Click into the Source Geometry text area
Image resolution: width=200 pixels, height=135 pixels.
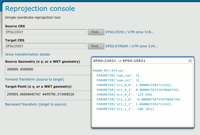point(48,70)
